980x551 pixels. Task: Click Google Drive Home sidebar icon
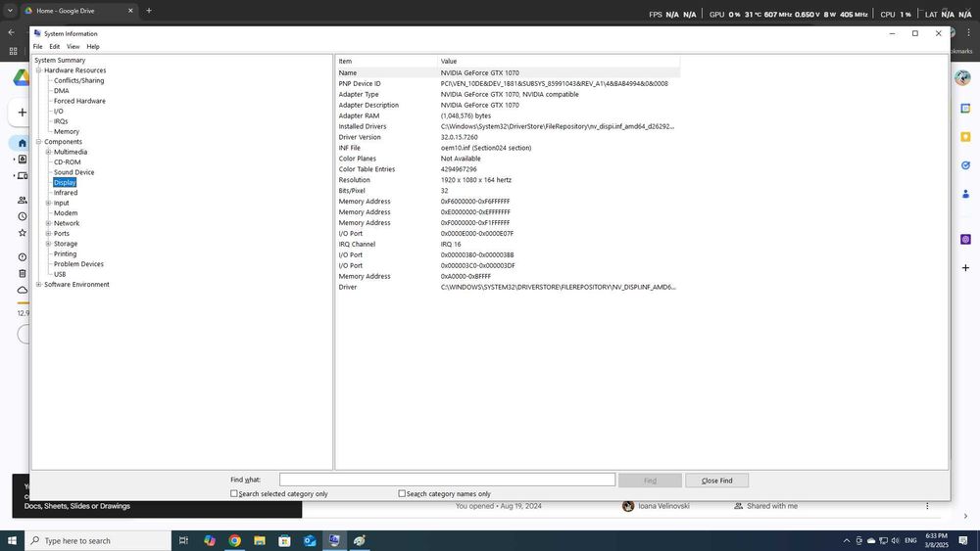pyautogui.click(x=22, y=143)
